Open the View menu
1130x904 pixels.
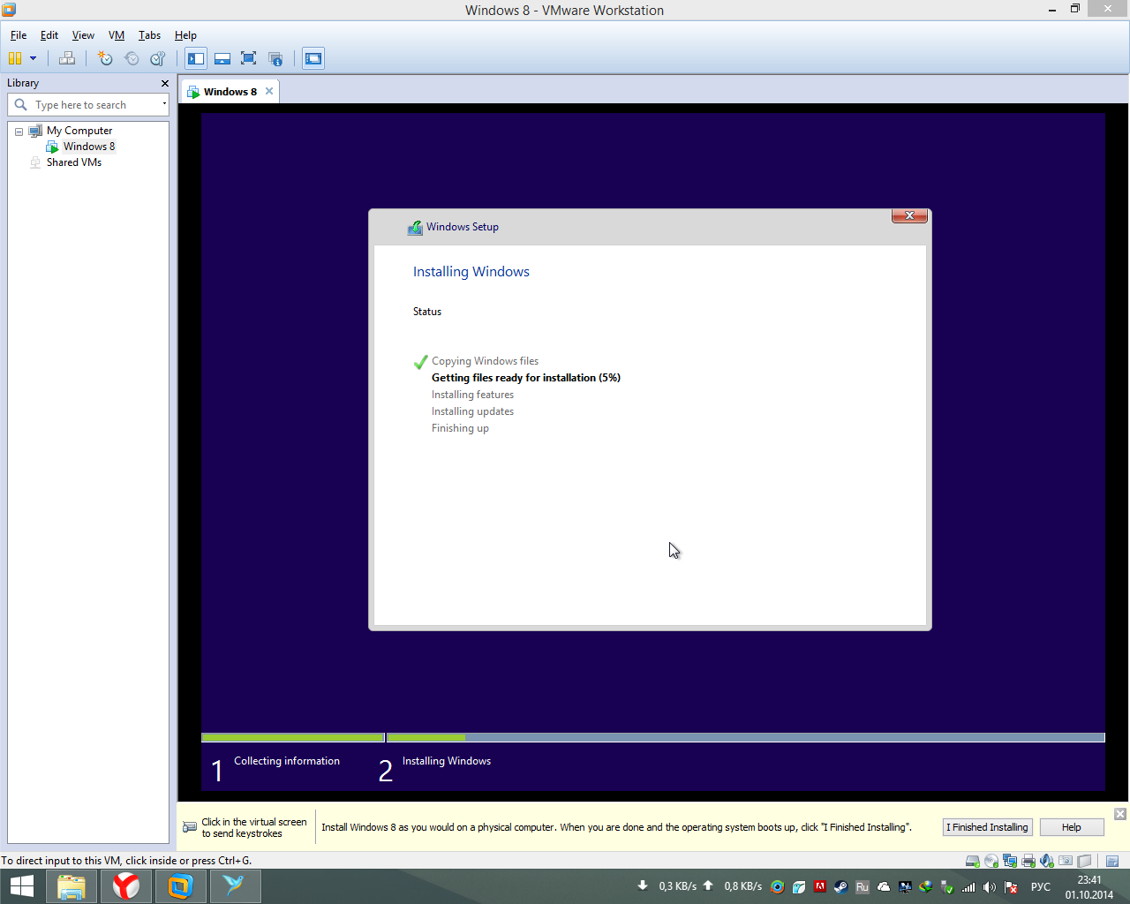tap(83, 35)
